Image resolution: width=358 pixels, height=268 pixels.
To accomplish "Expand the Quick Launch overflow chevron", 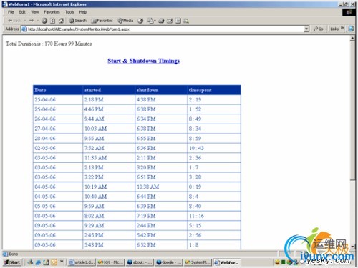I will tap(62, 262).
